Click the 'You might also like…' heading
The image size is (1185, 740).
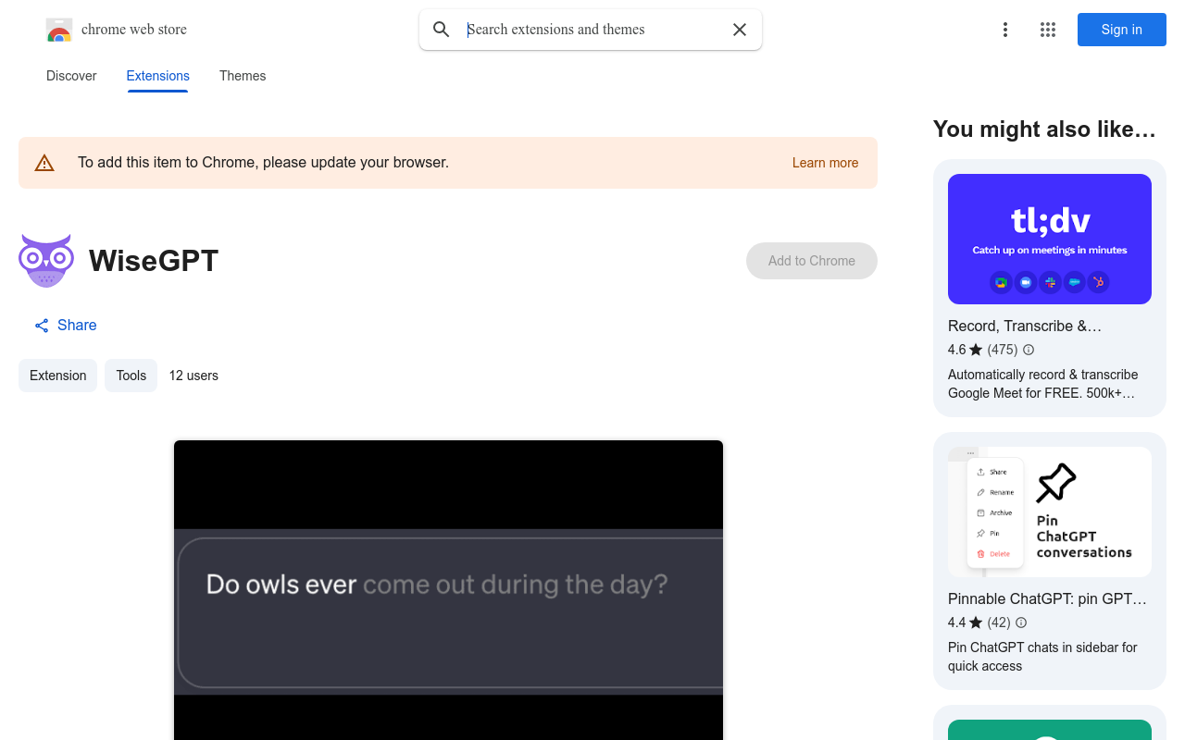(x=1044, y=129)
